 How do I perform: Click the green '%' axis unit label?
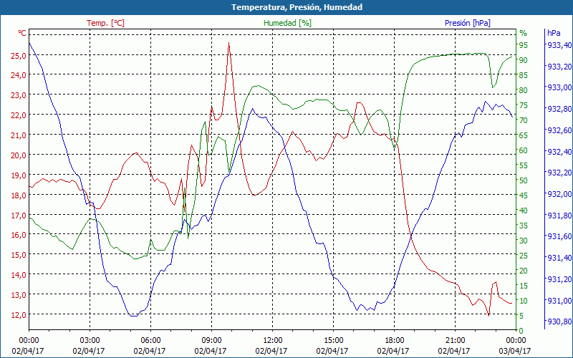coord(524,33)
